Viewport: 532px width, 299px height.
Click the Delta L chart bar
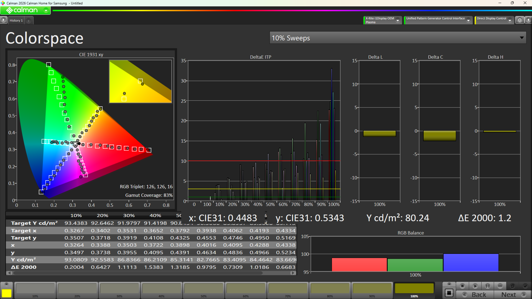tap(379, 134)
